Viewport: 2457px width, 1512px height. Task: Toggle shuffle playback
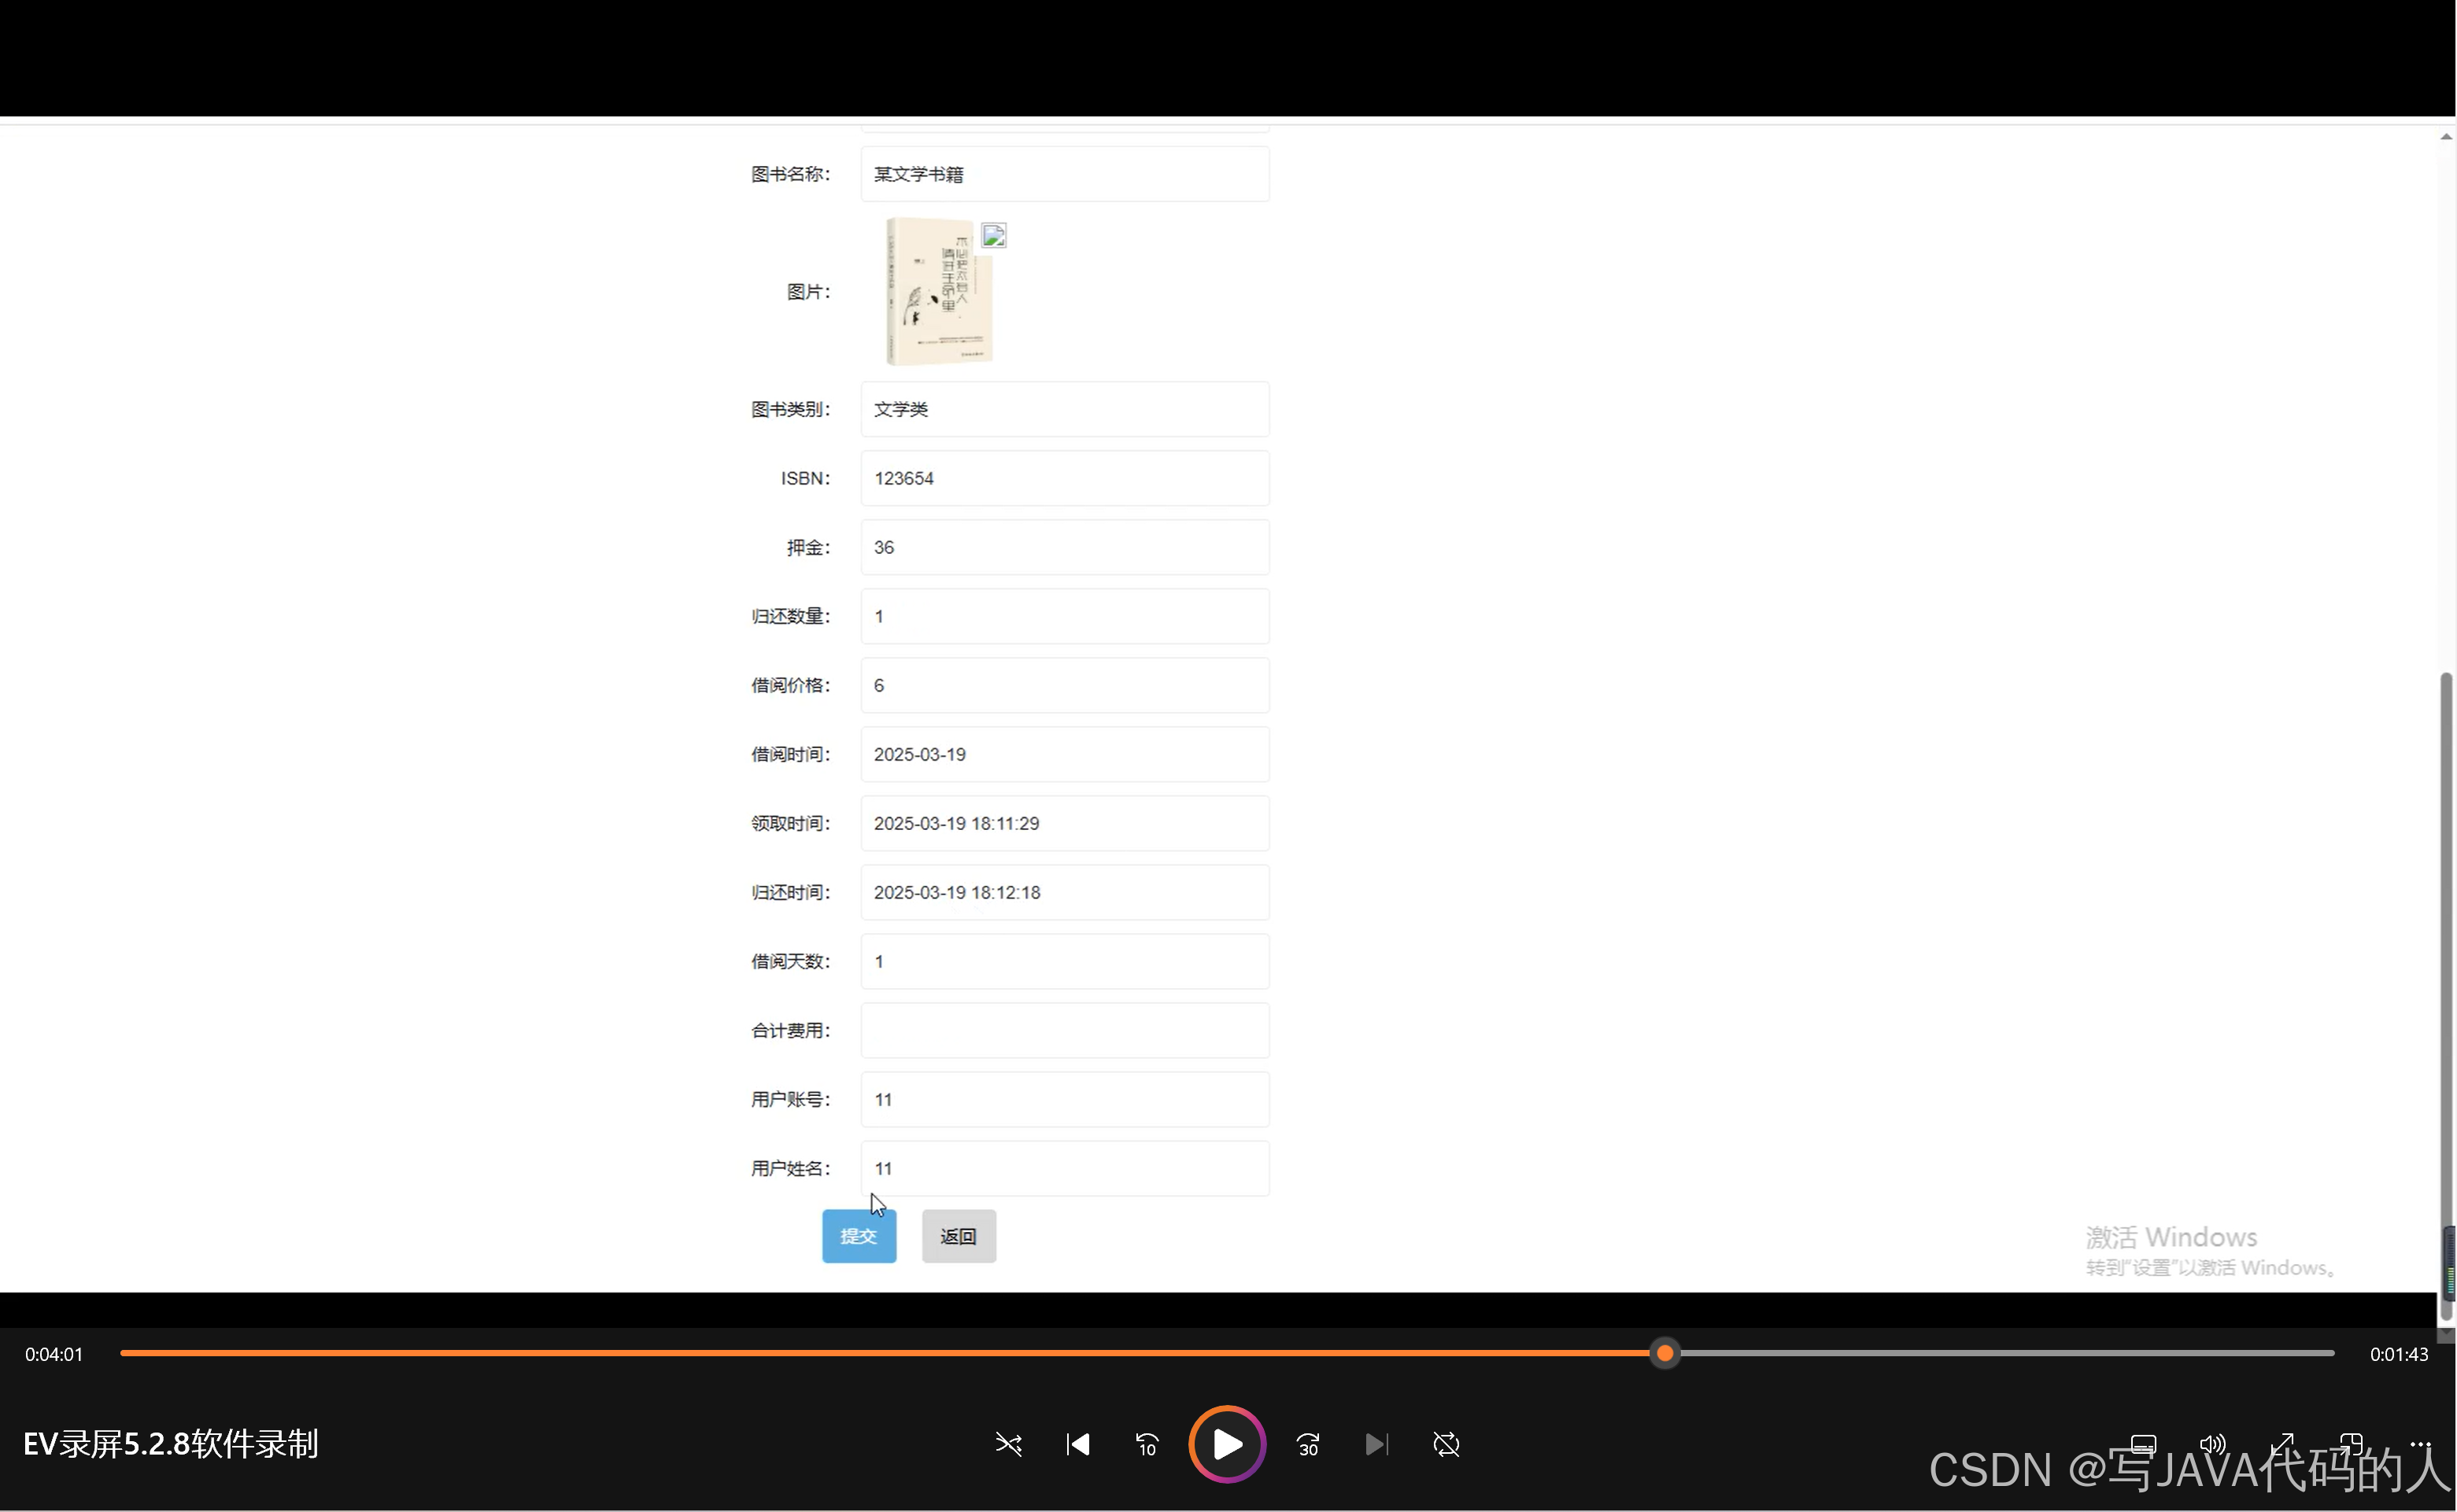coord(1008,1444)
